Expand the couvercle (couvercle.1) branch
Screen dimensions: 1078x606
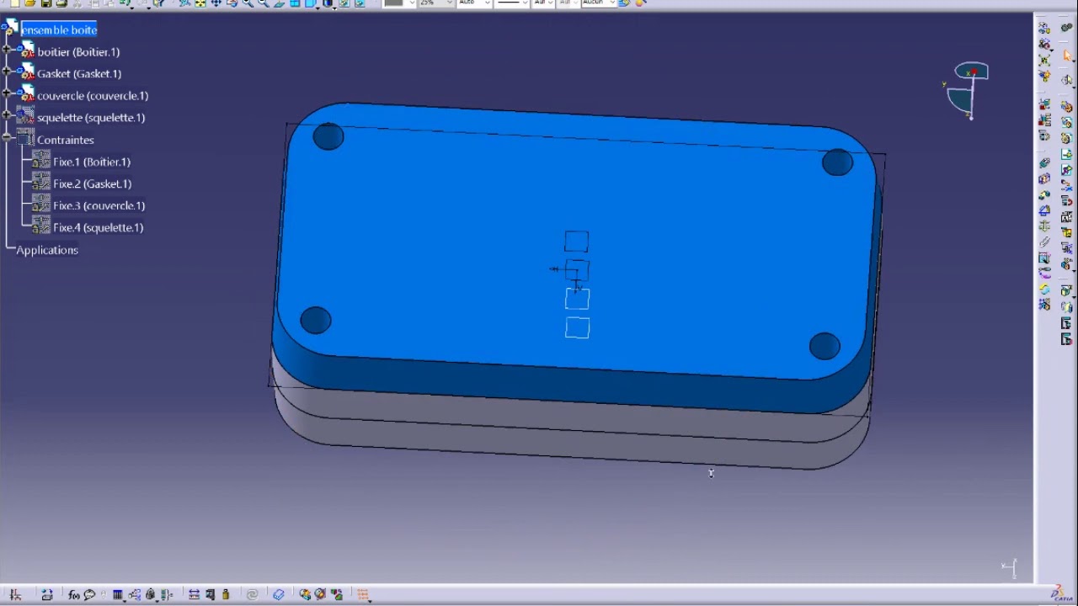click(x=7, y=95)
